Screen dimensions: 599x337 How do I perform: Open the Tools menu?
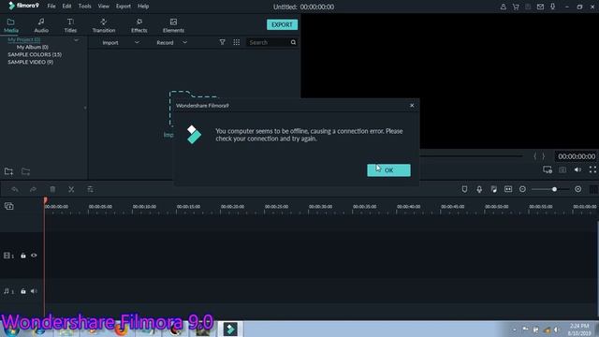85,7
